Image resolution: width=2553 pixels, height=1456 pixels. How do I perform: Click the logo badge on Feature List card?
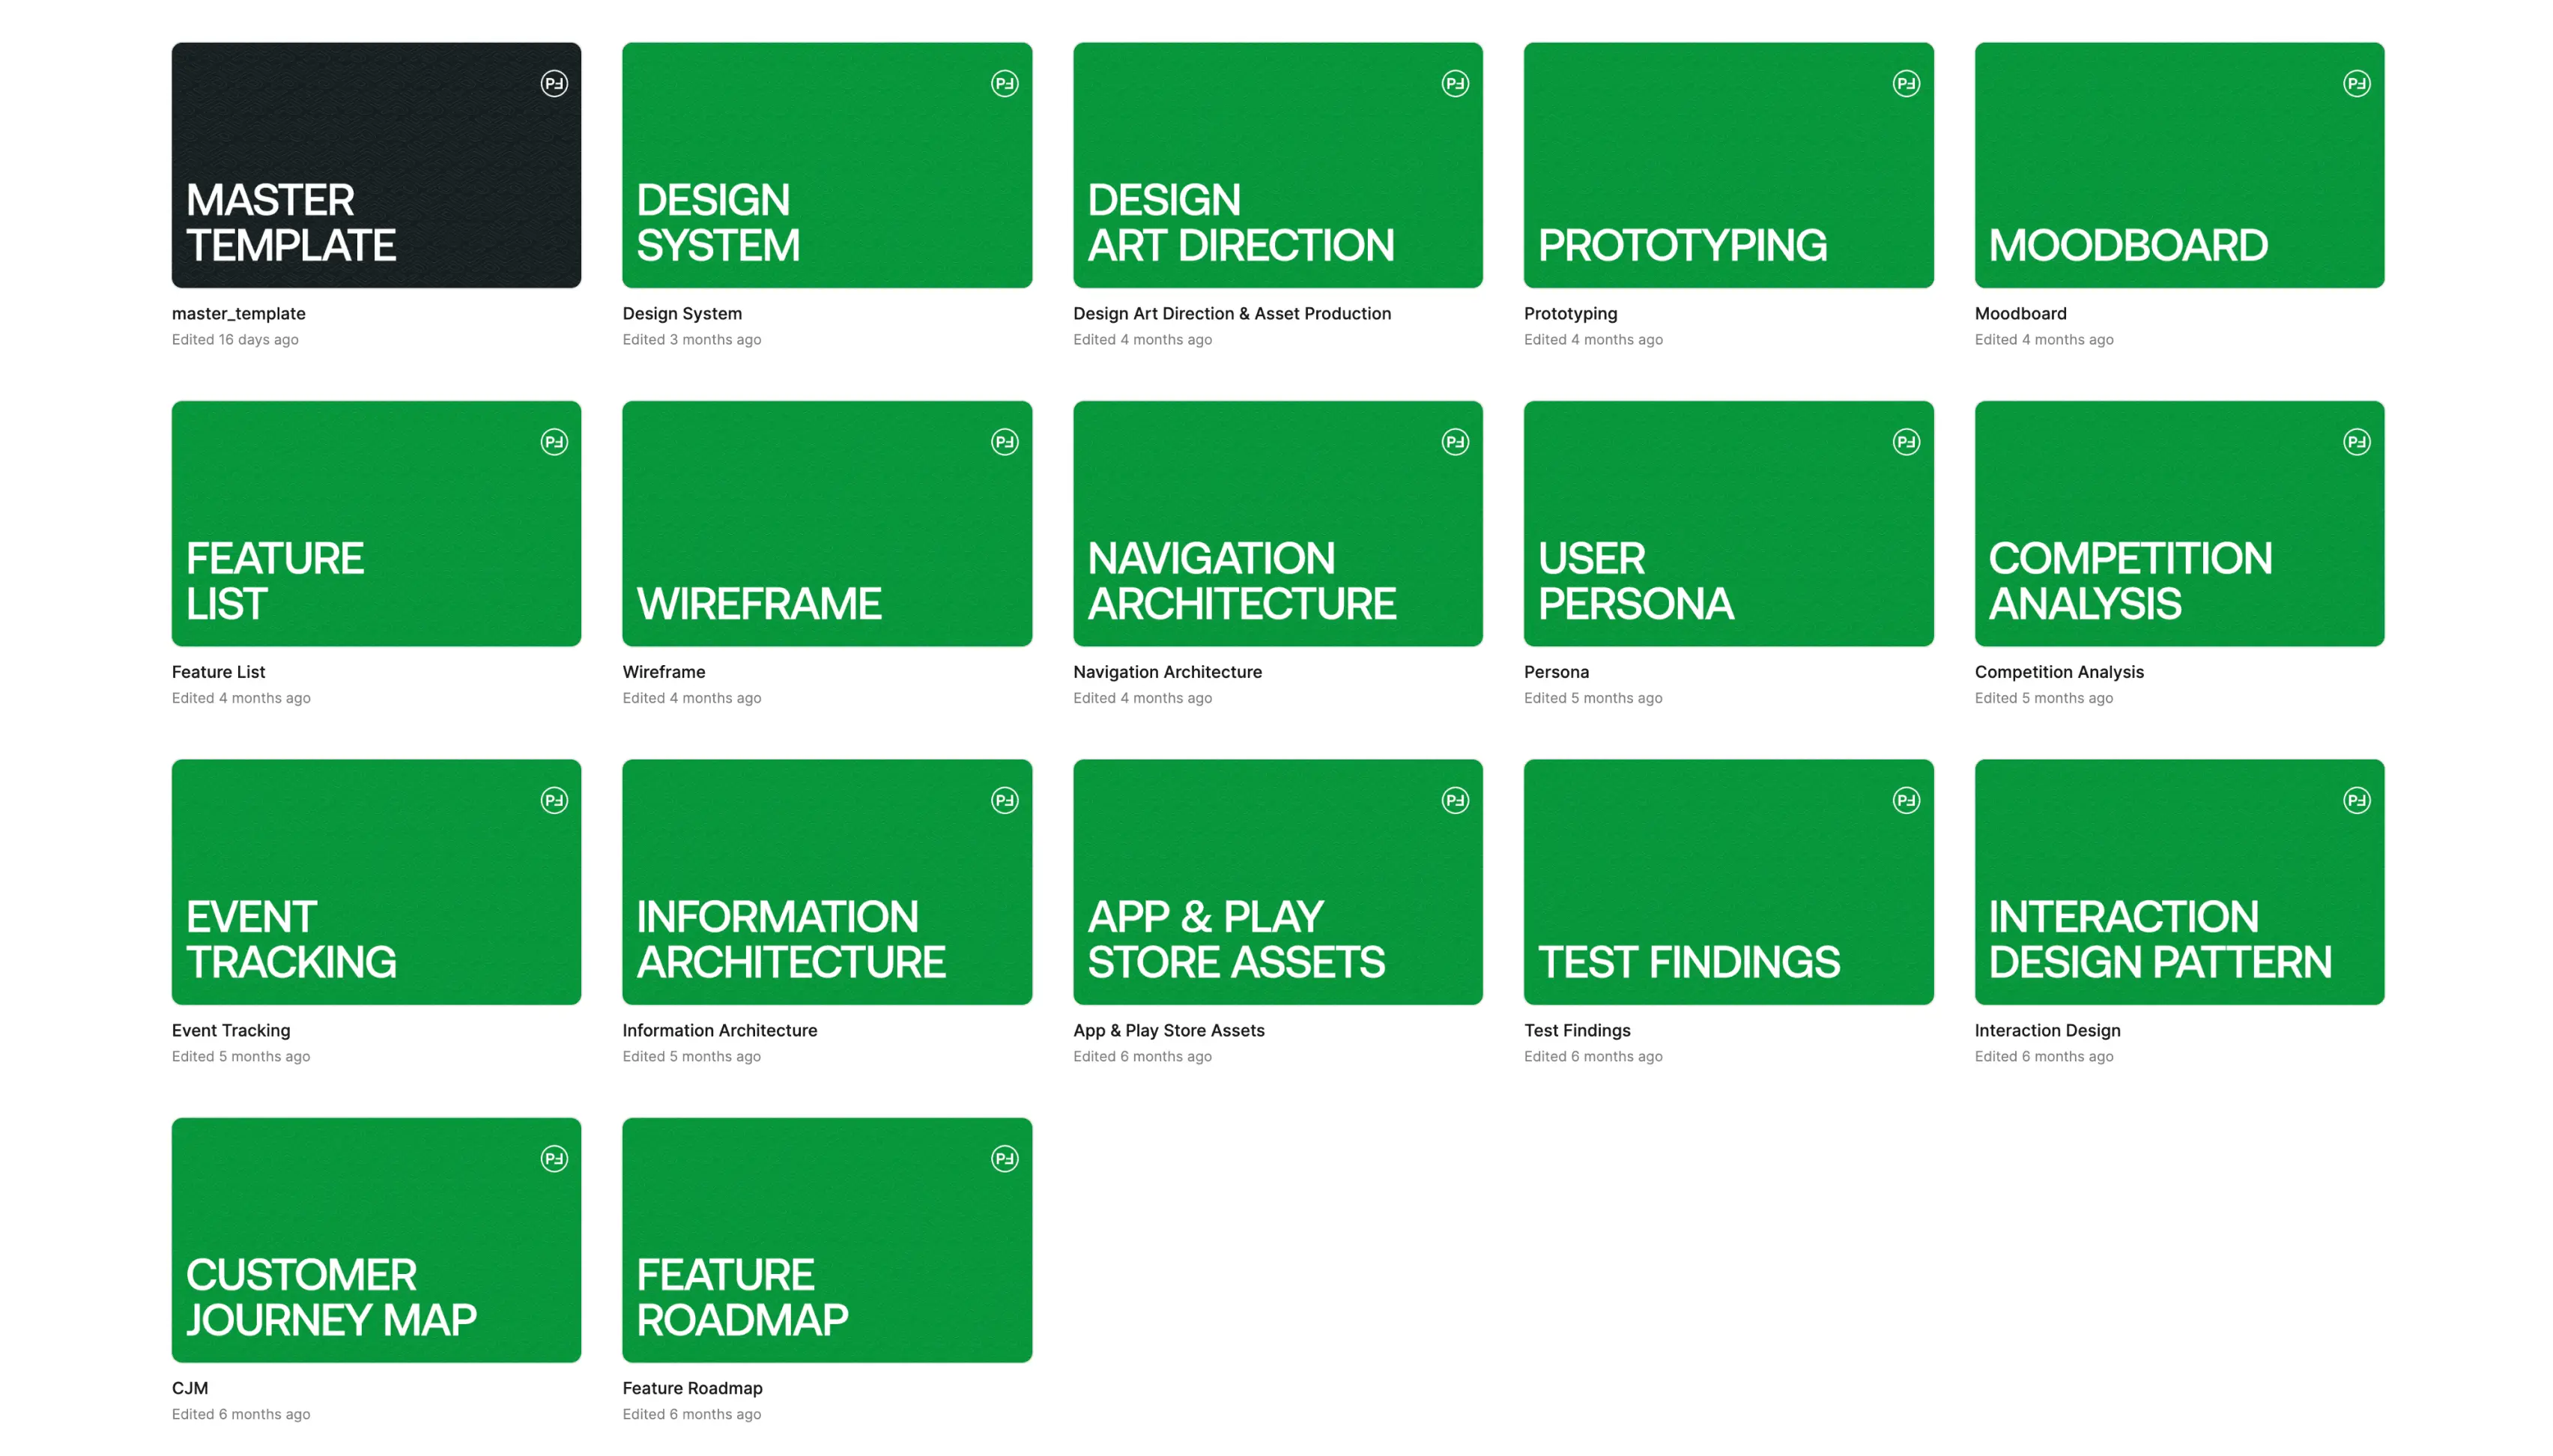554,442
